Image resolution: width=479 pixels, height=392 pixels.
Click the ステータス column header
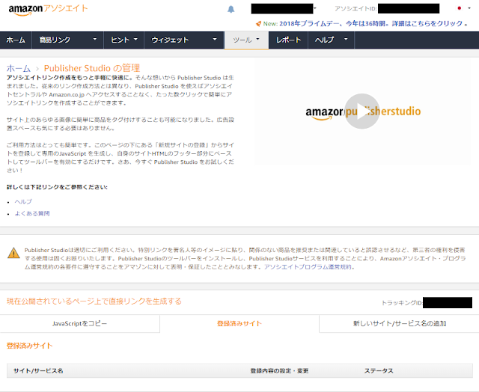pos(379,371)
